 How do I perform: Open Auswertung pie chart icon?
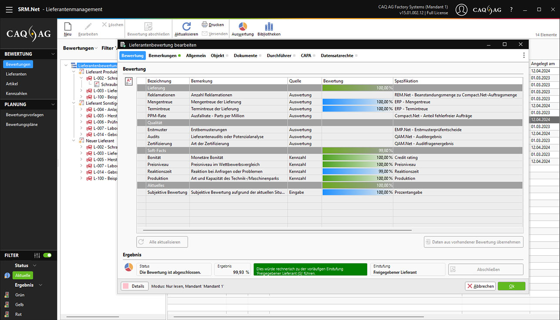[x=242, y=27]
